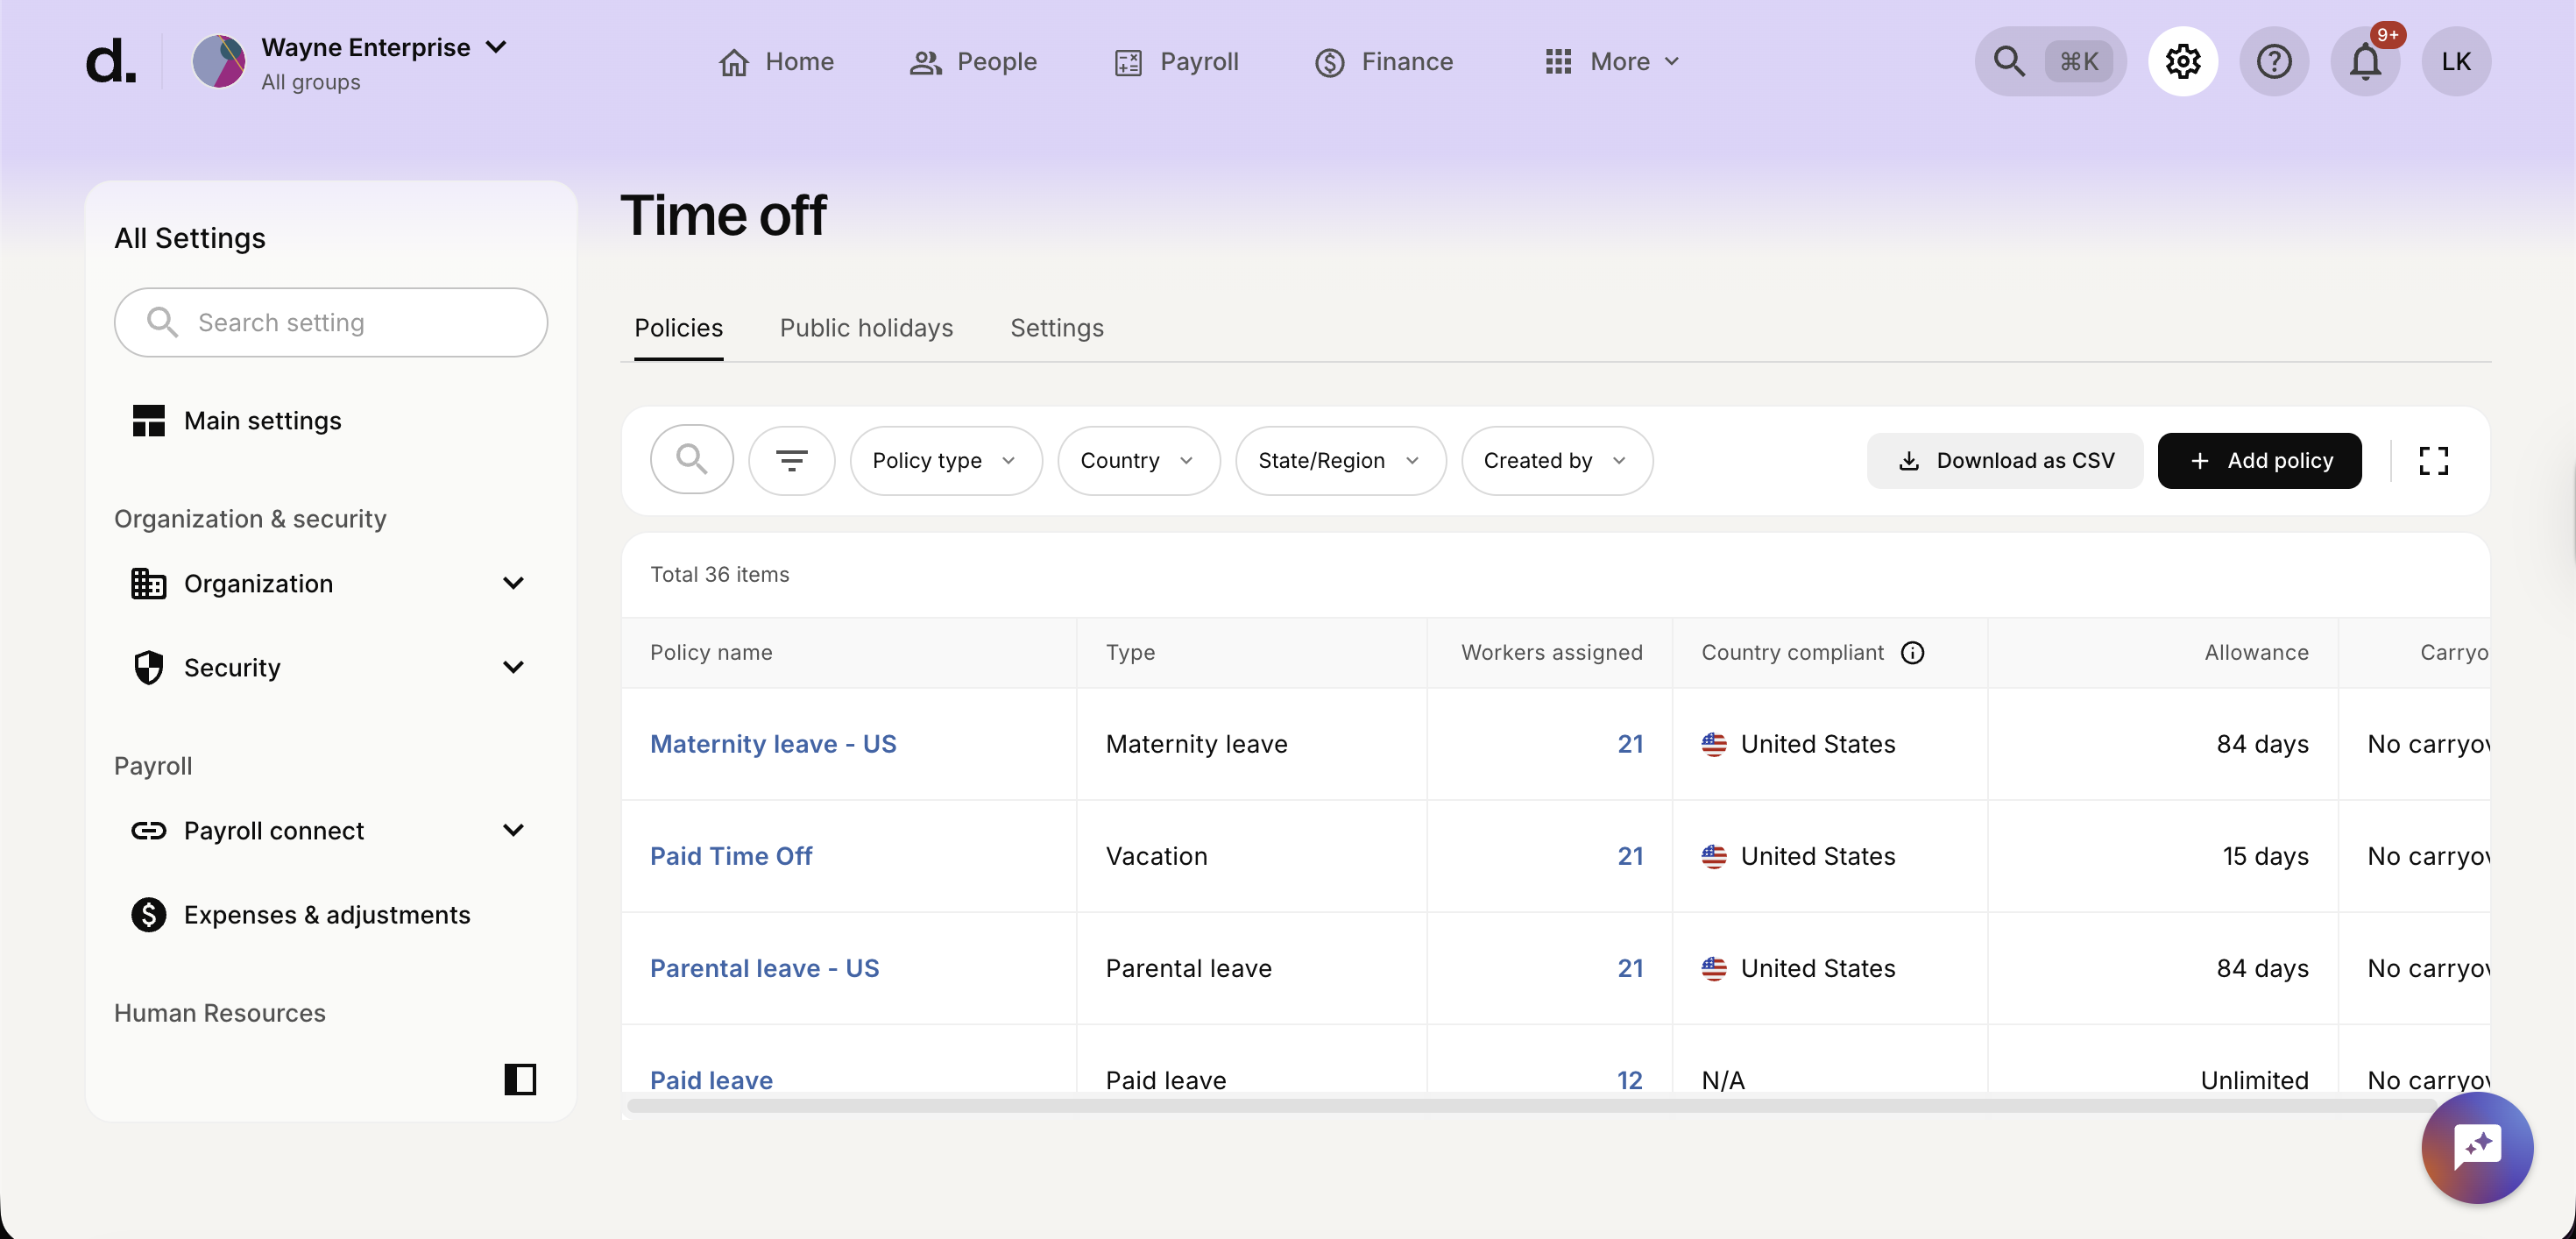
Task: Open the Created by filter dropdown
Action: click(1555, 460)
